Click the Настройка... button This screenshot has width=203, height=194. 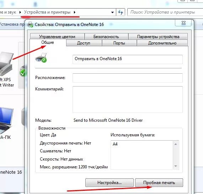tap(109, 183)
